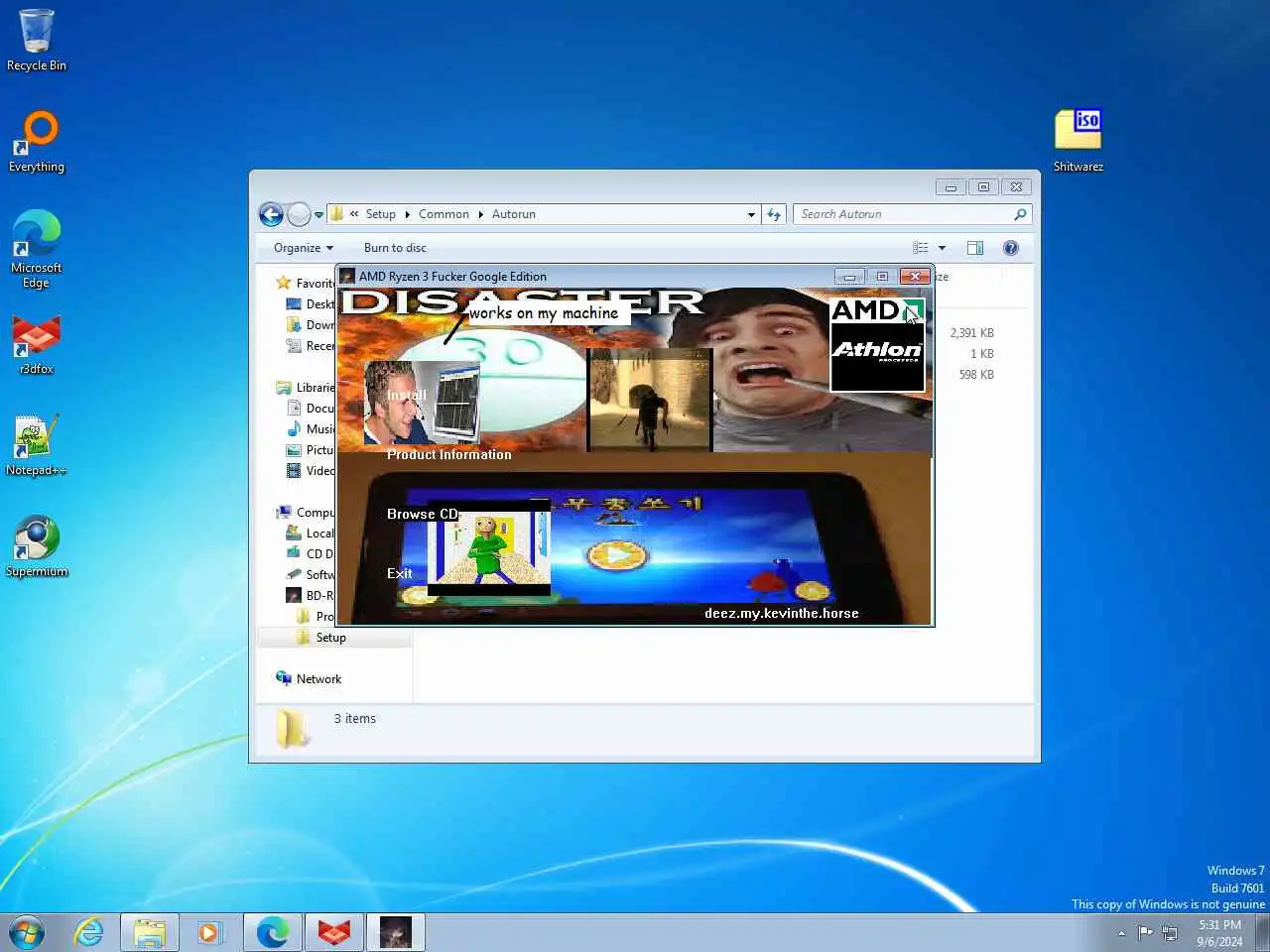This screenshot has height=952, width=1270.
Task: Select Videos library
Action: (310, 470)
